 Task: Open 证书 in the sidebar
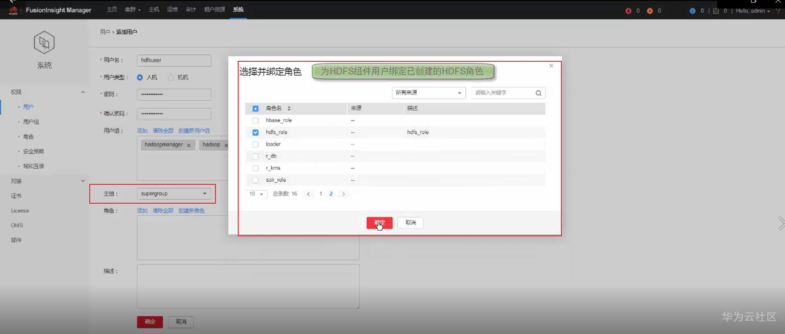16,196
